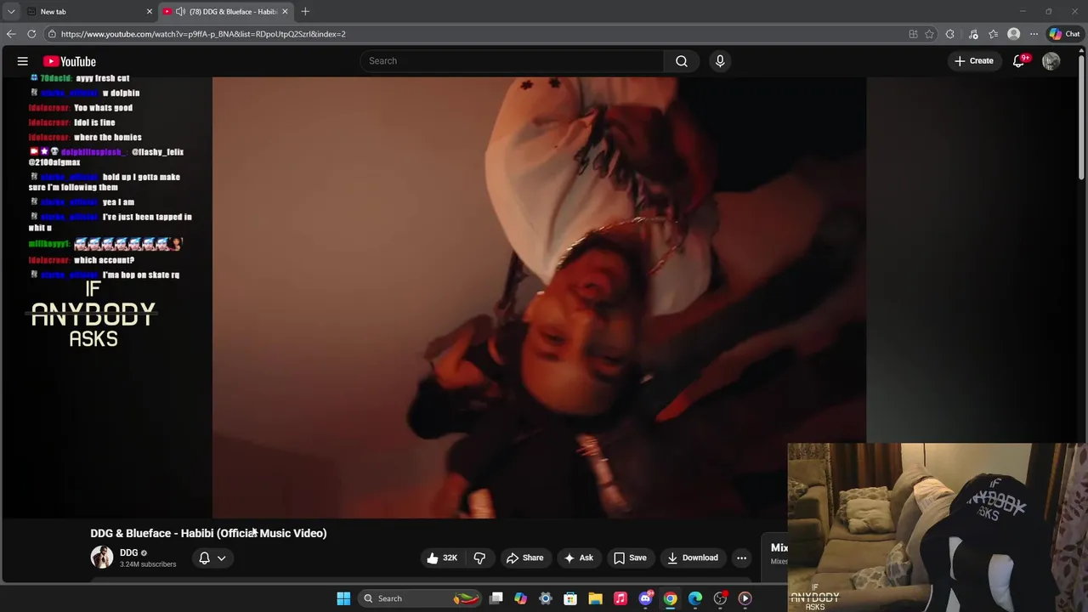
Task: Close the DDG & Blueface tab
Action: click(x=285, y=12)
